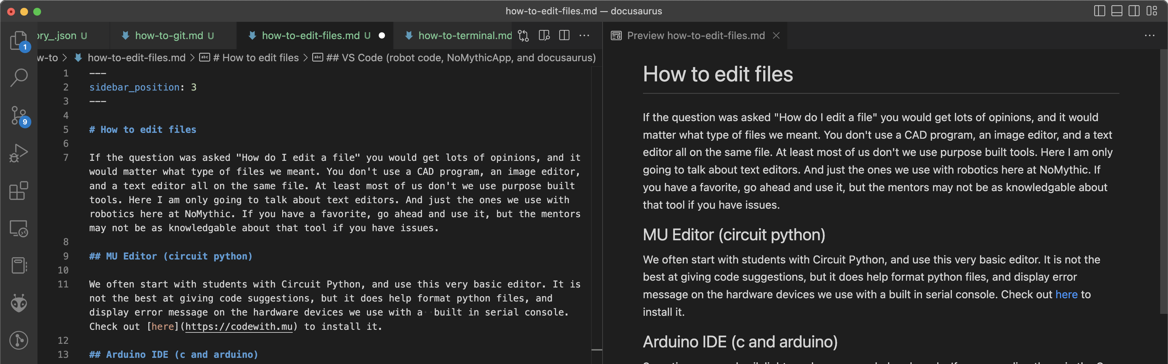Click the macOS green zoom window button
The image size is (1168, 364).
37,11
